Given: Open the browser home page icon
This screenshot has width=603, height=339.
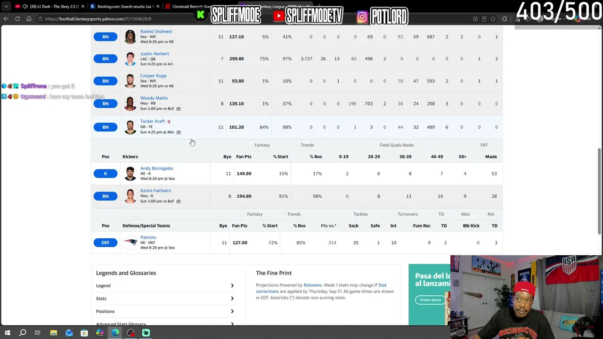Looking at the screenshot, I should 29,19.
